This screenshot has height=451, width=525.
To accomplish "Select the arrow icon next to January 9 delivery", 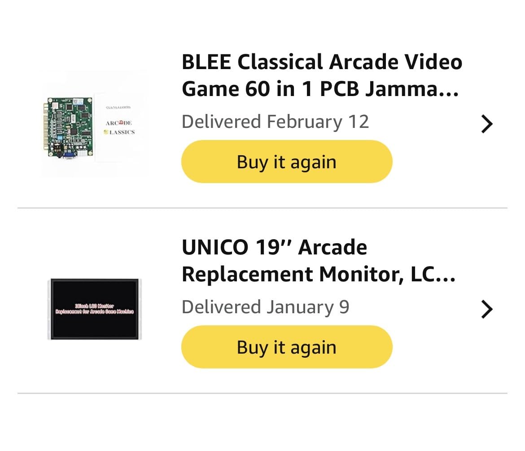I will pyautogui.click(x=487, y=309).
